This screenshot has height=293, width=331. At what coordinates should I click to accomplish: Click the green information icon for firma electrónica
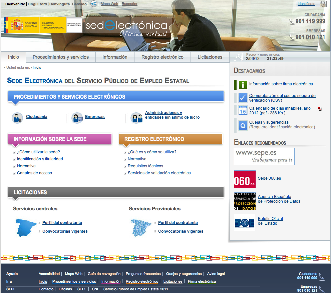(240, 85)
